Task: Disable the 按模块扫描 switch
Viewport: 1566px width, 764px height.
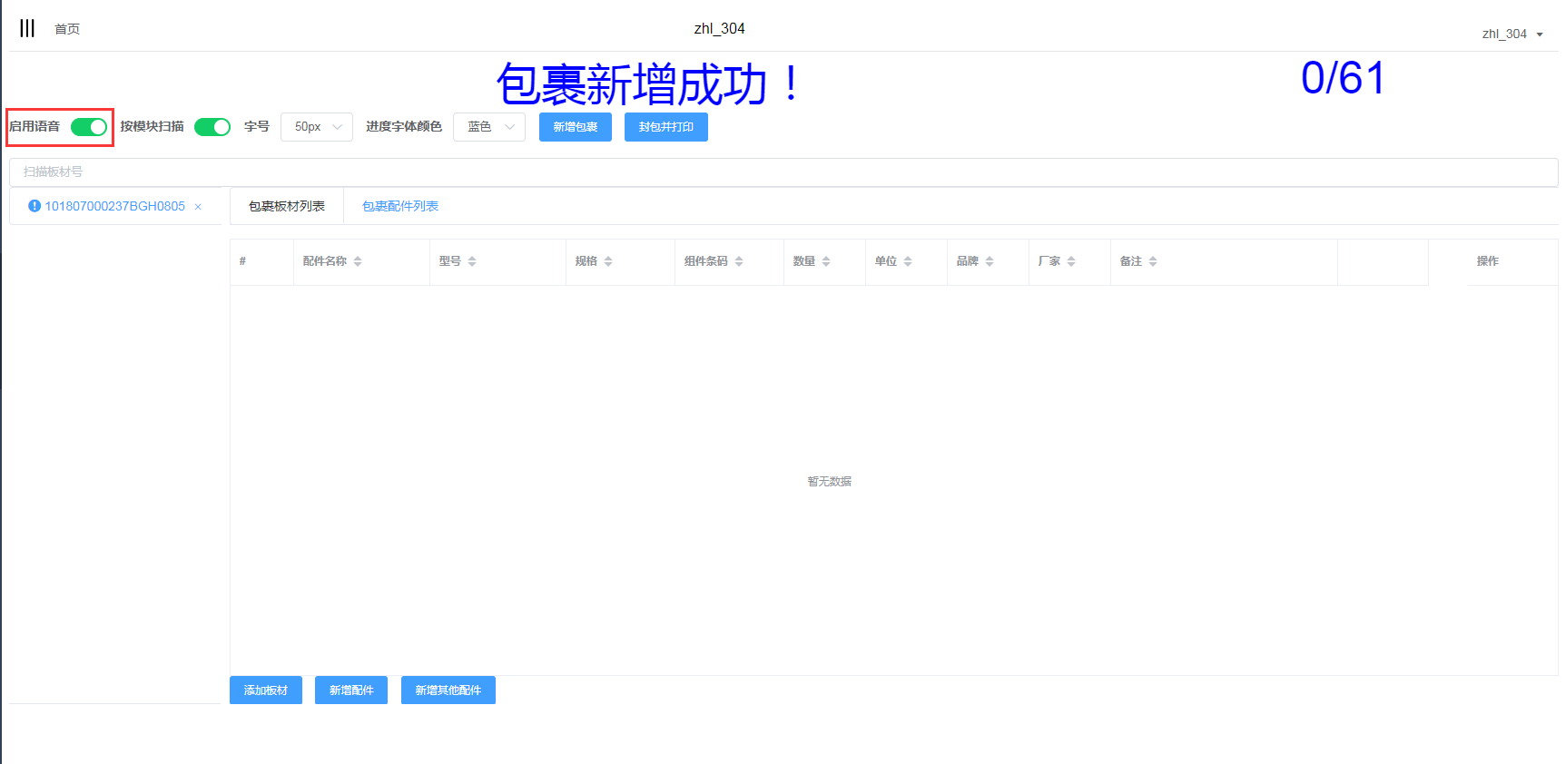Action: coord(212,127)
